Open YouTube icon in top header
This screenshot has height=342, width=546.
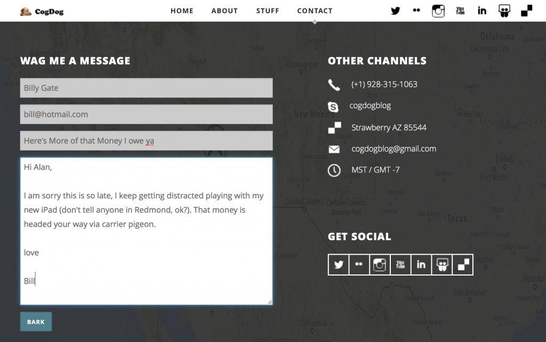coord(460,11)
